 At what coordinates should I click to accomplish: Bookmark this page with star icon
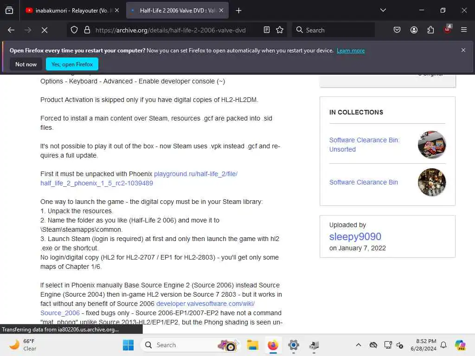pos(280,30)
